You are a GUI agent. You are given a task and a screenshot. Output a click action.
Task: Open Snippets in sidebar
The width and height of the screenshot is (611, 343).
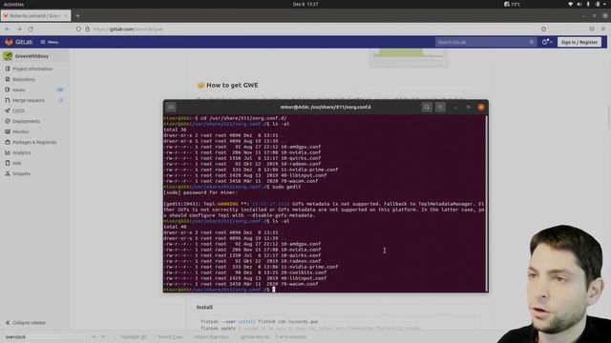tap(21, 173)
